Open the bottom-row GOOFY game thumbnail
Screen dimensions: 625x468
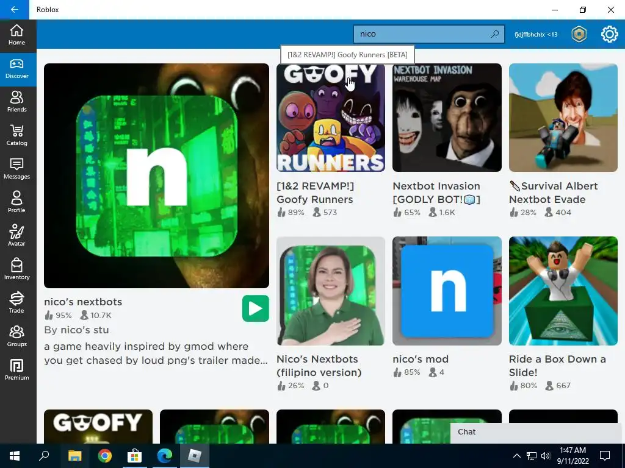pyautogui.click(x=98, y=427)
